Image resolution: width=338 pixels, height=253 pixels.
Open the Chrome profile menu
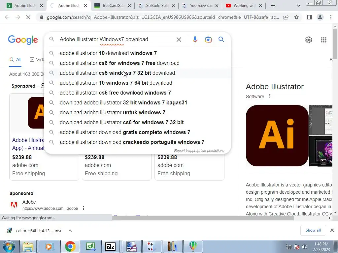click(x=320, y=17)
